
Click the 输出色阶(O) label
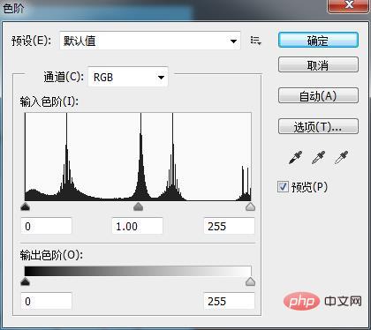(x=51, y=255)
